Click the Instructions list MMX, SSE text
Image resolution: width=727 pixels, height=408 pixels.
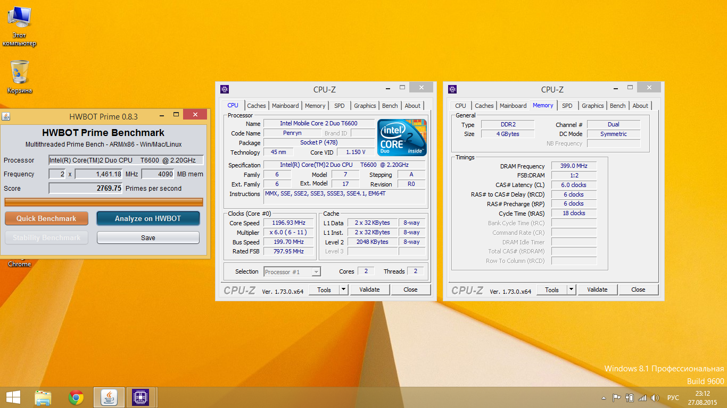pyautogui.click(x=345, y=197)
